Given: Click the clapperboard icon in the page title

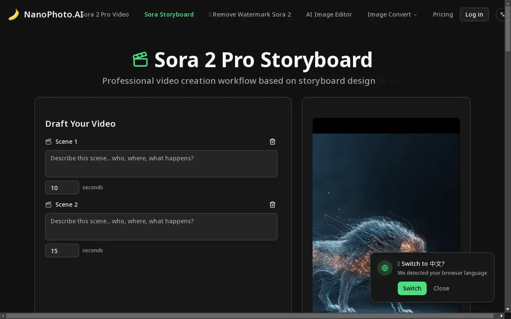Looking at the screenshot, I should pos(141,59).
